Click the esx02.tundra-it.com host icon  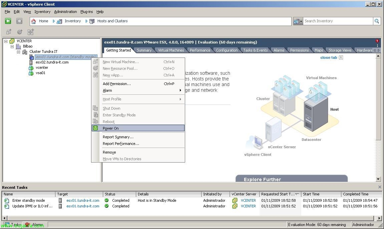pyautogui.click(x=31, y=62)
